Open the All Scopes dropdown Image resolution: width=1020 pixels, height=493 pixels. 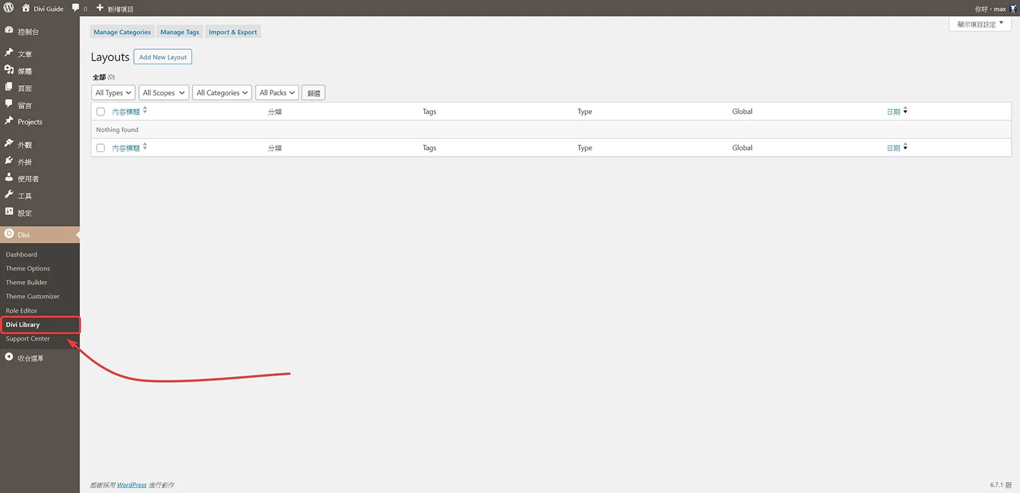coord(164,93)
